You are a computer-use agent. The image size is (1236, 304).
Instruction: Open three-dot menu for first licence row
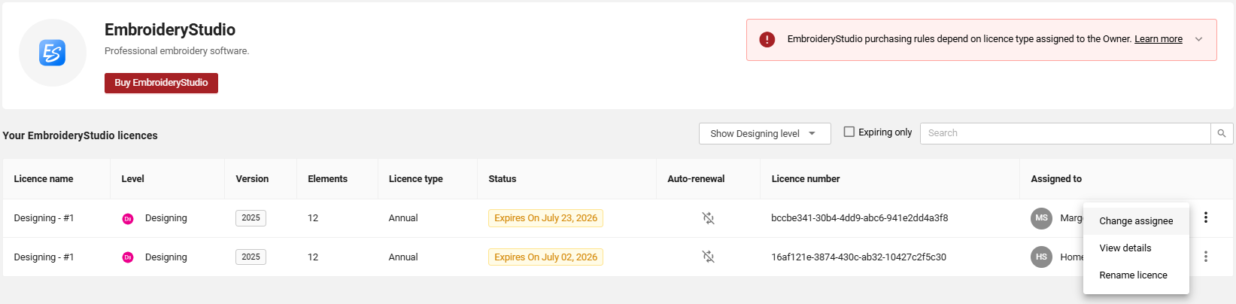click(x=1206, y=217)
